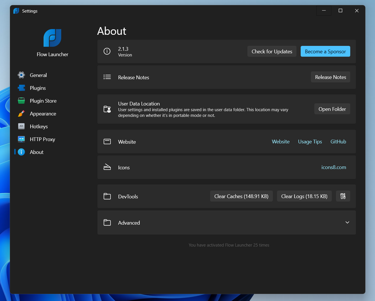
Task: Close the Settings window
Action: [357, 11]
